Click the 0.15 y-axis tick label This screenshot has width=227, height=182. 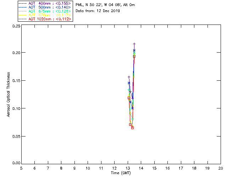click(x=16, y=81)
